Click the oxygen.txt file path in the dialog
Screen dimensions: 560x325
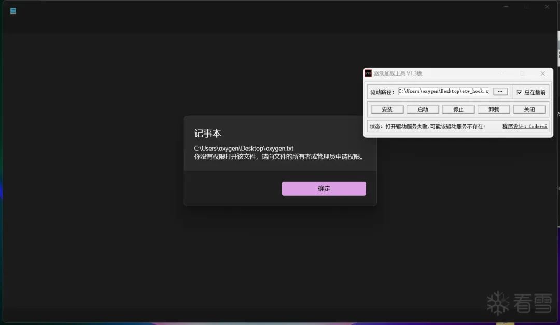[x=243, y=148]
